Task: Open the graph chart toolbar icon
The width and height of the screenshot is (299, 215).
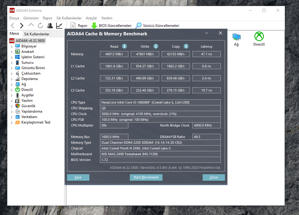Action: coord(59,26)
